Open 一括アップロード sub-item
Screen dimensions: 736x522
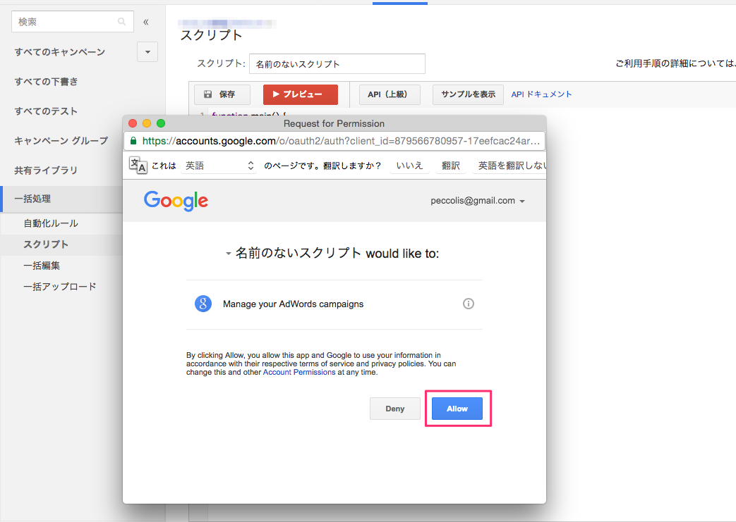tap(59, 287)
